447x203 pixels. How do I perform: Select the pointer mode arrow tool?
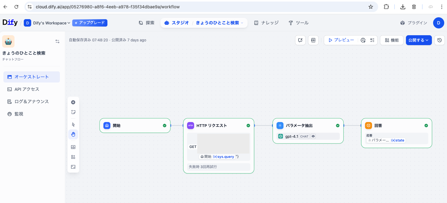pos(73,125)
